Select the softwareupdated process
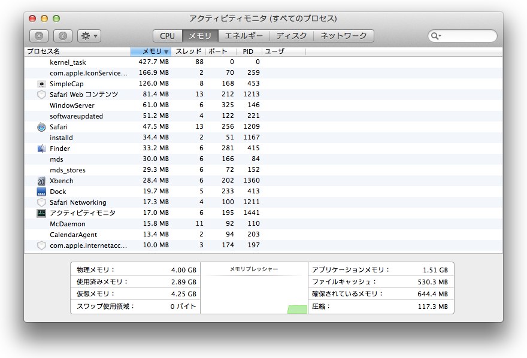The image size is (527, 358). click(x=263, y=116)
